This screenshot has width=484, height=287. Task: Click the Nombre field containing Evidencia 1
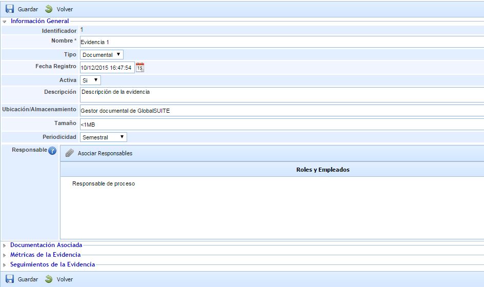pyautogui.click(x=281, y=42)
